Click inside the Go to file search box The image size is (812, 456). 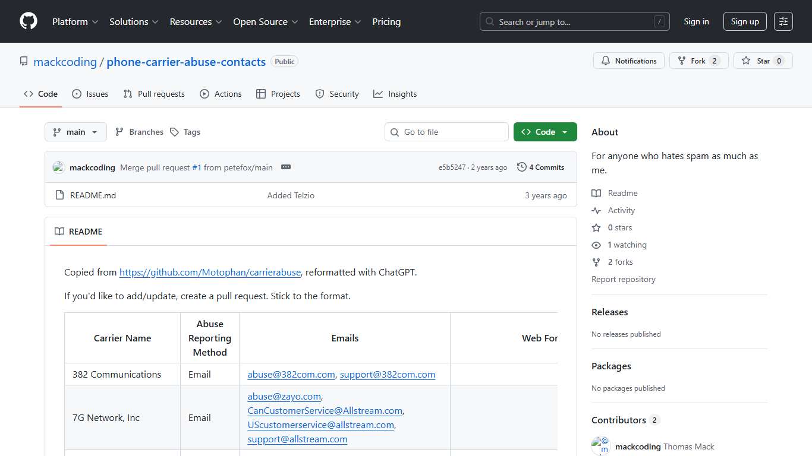[x=446, y=132]
